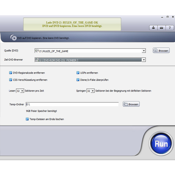Expand the Quelle (DVD) source dropdown
Image resolution: width=175 pixels, height=175 pixels.
(144, 51)
